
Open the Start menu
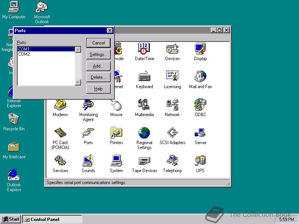click(11, 219)
